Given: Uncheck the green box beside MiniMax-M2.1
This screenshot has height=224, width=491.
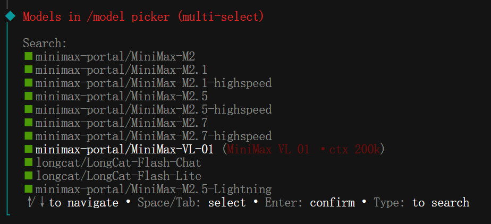Looking at the screenshot, I should pyautogui.click(x=28, y=70).
